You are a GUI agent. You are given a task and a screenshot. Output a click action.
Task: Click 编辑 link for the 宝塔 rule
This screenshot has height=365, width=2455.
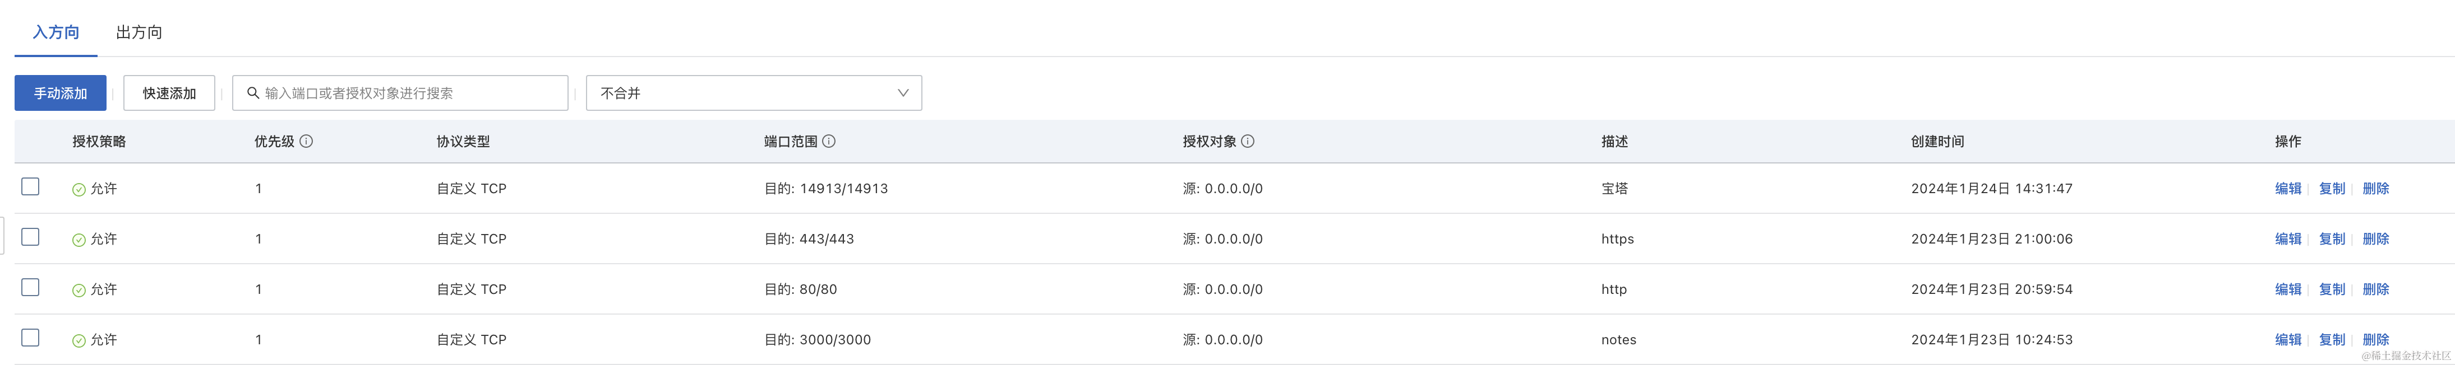[x=2287, y=189]
